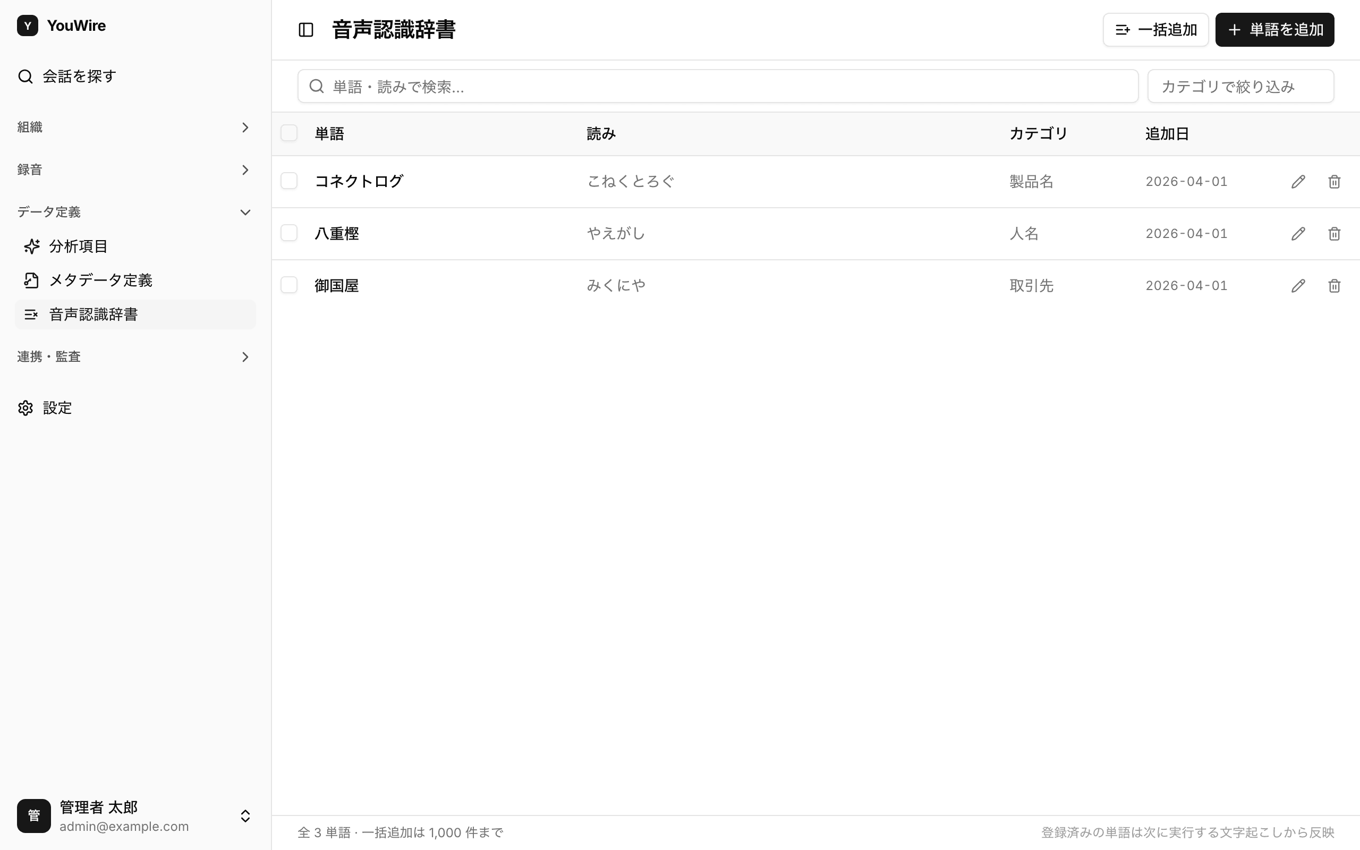The width and height of the screenshot is (1360, 850).
Task: Expand the 録音 section chevron
Action: point(245,170)
